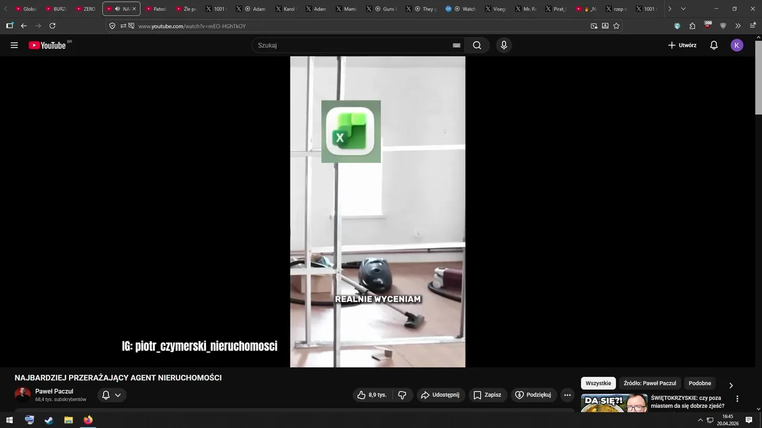Start voice search with the microphone

504,45
